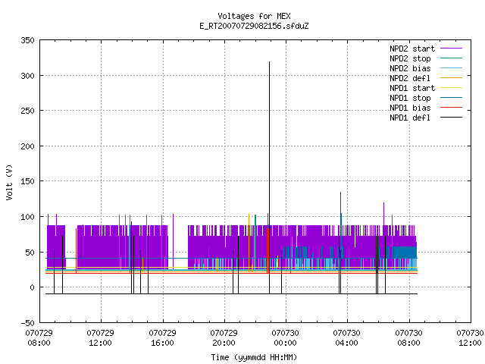Click the 070730 04:00 time tick label
The image size is (485, 364).
coord(346,338)
